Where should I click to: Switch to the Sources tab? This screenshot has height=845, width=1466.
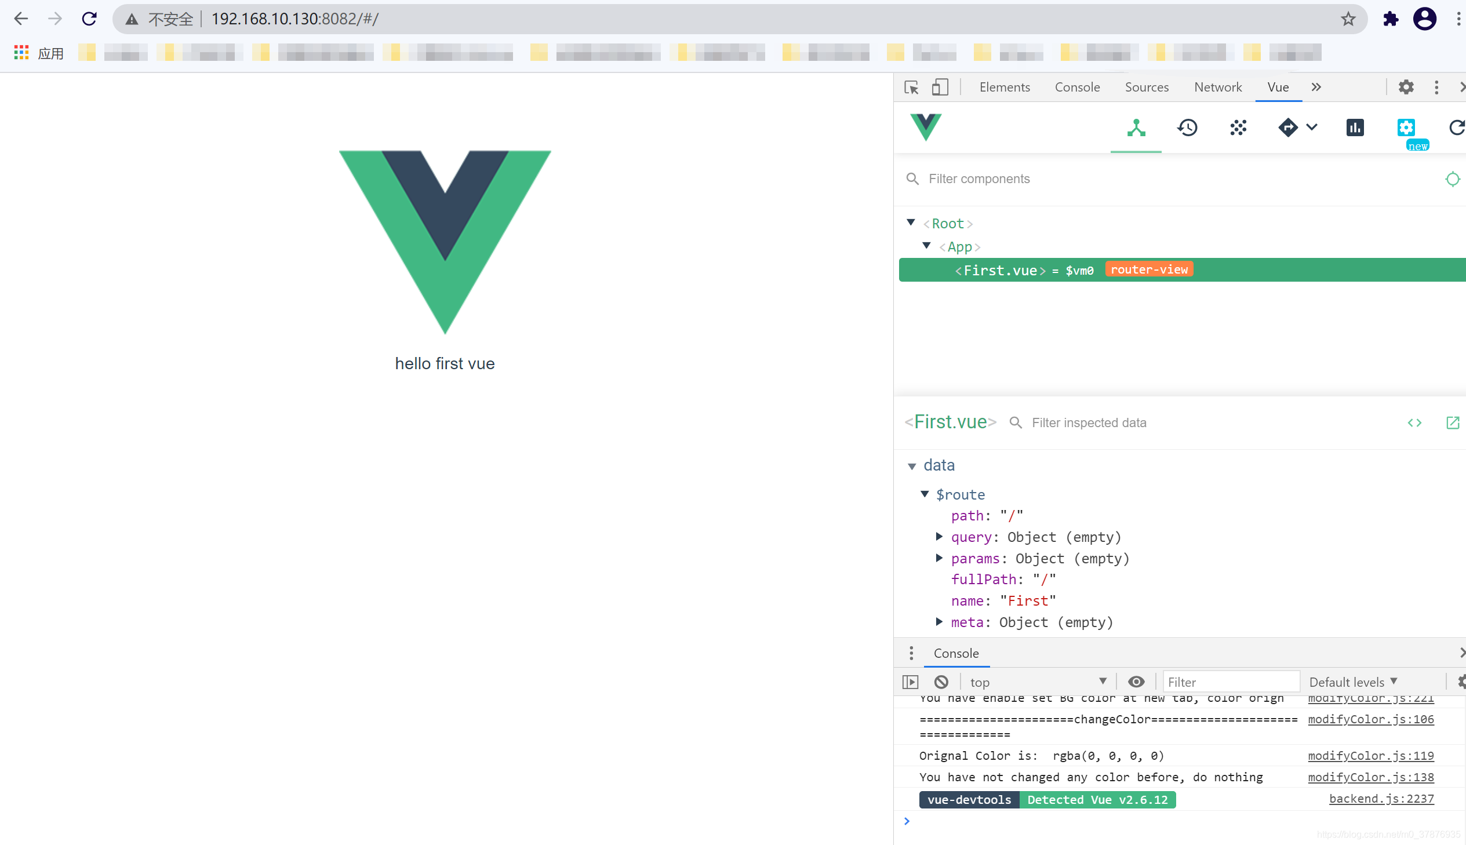point(1147,87)
